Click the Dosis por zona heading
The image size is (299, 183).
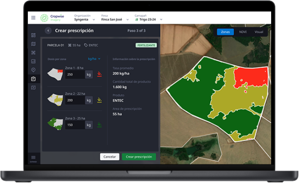57,59
